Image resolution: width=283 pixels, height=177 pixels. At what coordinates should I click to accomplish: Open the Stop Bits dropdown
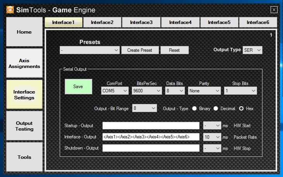pyautogui.click(x=240, y=91)
